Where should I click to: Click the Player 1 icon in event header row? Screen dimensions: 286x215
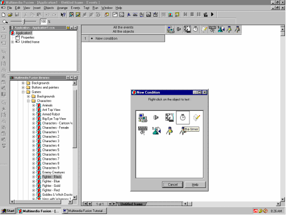coord(221,29)
